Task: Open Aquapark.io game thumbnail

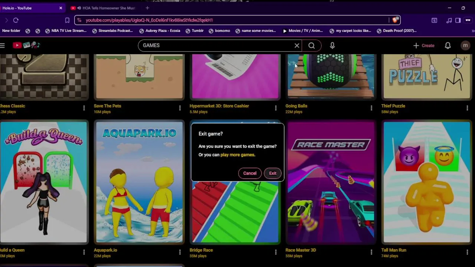Action: pos(140,182)
